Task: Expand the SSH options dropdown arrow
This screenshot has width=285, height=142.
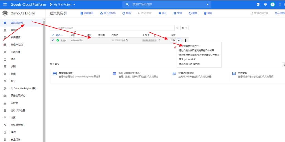Action: coord(179,40)
